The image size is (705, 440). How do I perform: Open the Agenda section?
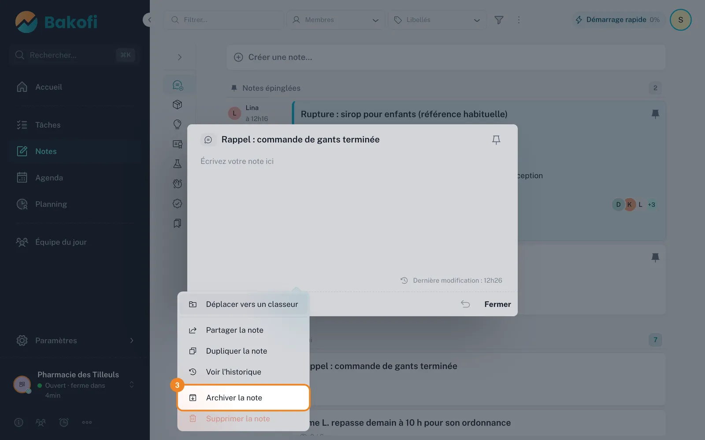click(75, 178)
